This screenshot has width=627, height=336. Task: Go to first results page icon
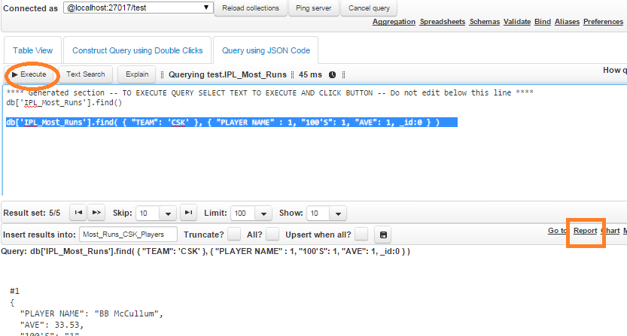click(x=78, y=213)
